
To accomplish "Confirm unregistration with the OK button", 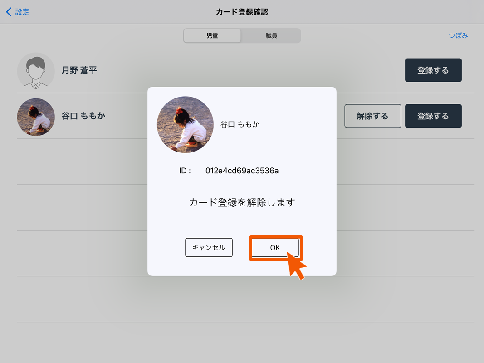I will click(x=276, y=247).
